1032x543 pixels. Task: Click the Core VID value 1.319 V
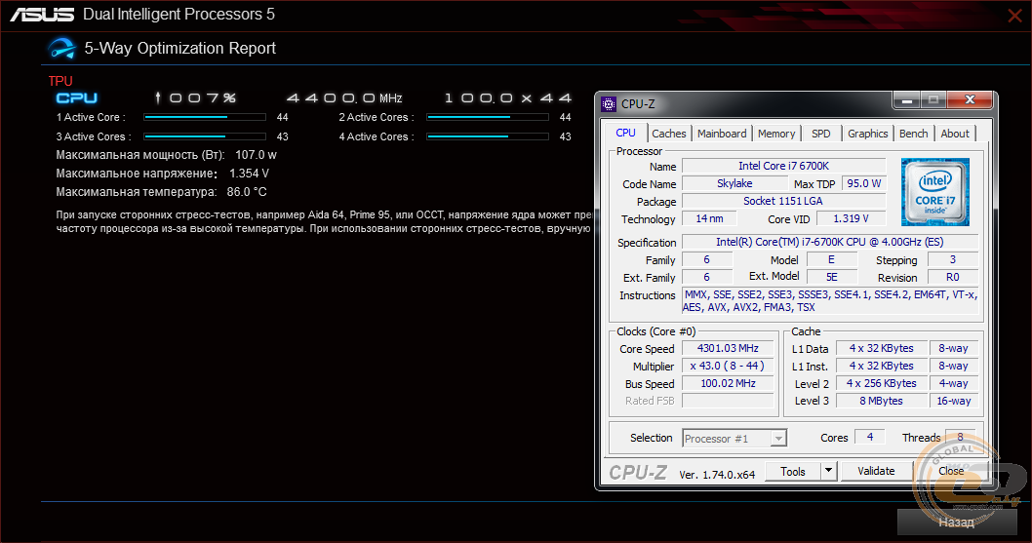point(851,218)
